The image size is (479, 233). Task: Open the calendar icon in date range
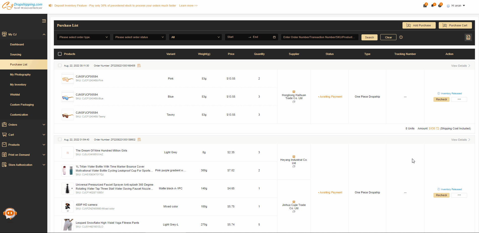point(274,37)
